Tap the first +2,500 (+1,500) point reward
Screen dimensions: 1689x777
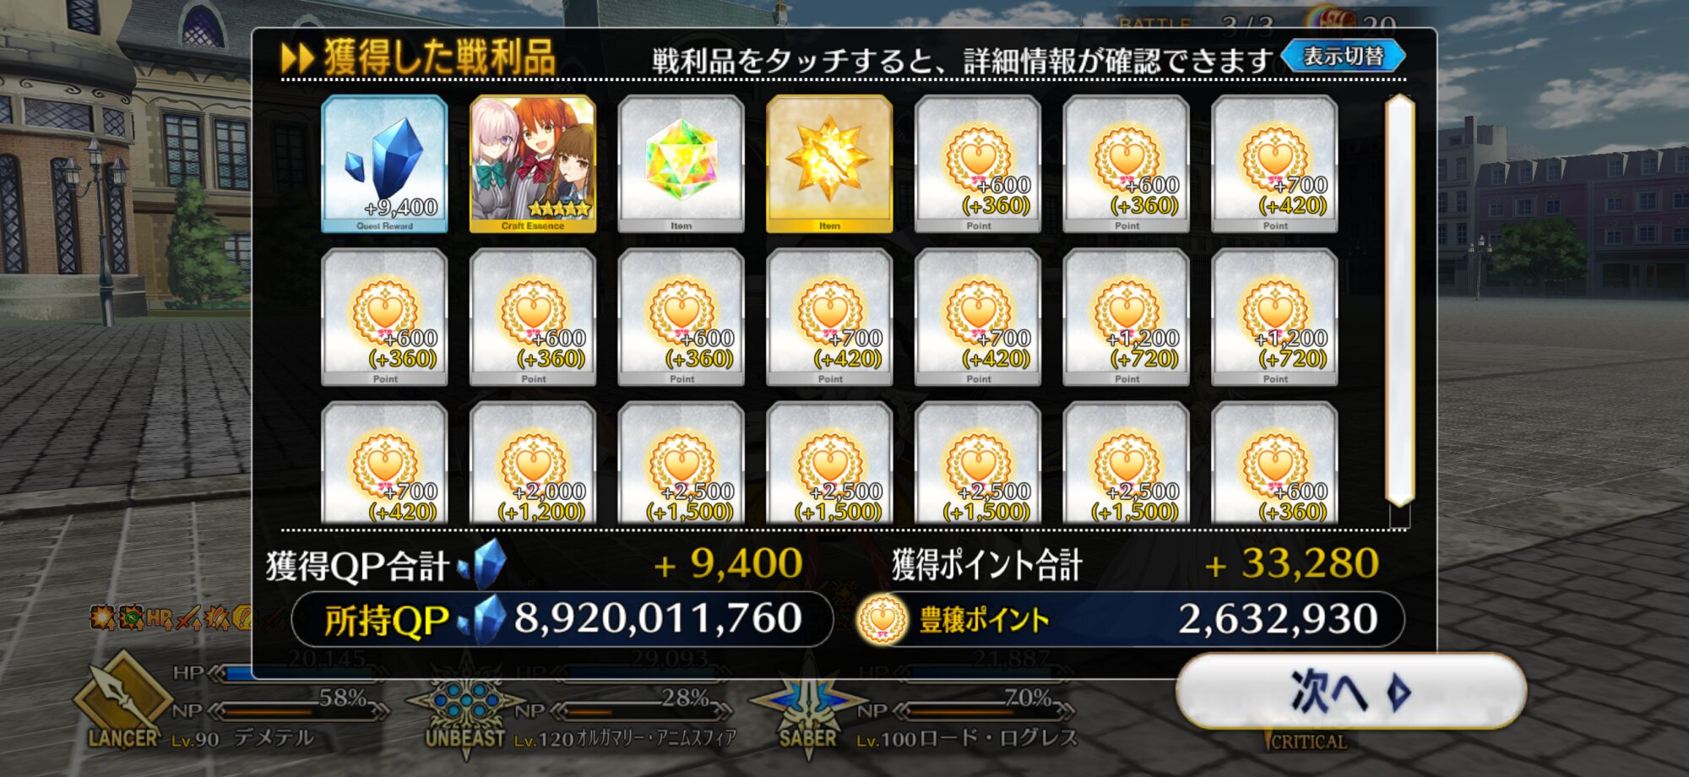pos(681,463)
